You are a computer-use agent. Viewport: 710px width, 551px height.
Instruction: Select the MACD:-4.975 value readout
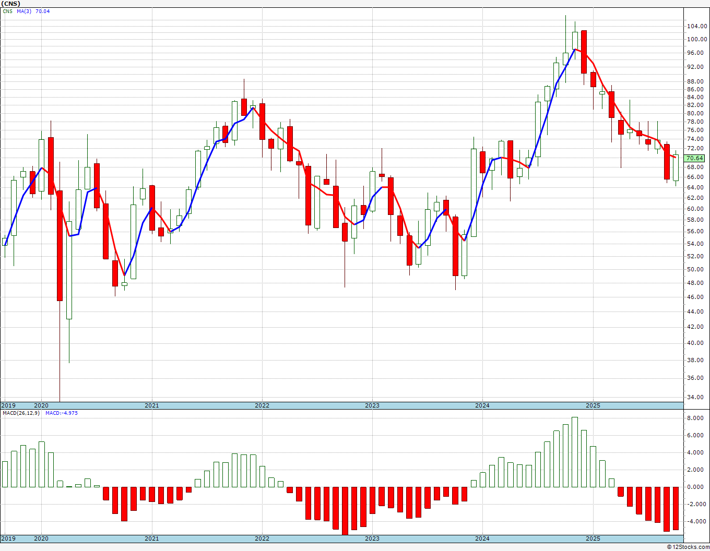pos(62,413)
